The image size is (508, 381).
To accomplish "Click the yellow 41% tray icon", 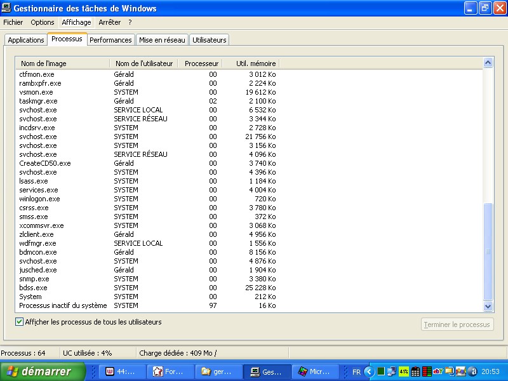I will click(404, 371).
